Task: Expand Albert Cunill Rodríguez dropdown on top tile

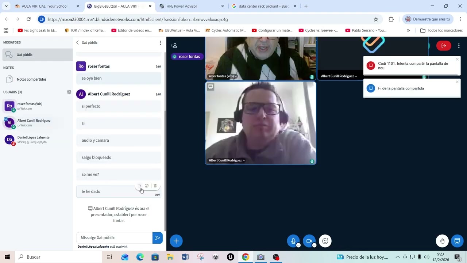Action: click(x=339, y=76)
